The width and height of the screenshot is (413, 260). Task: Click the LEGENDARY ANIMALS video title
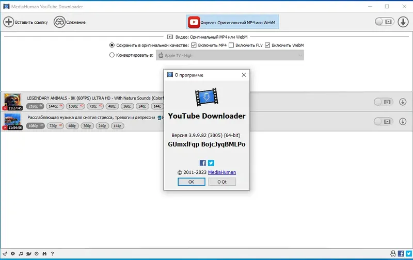(95, 98)
